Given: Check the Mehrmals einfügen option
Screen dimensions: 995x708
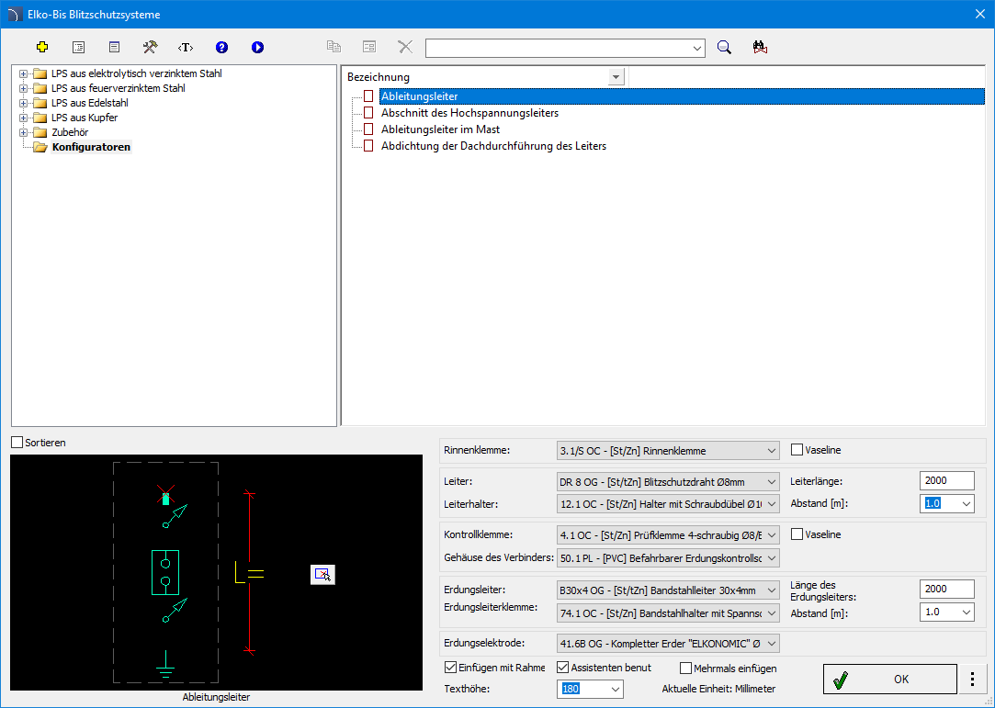Looking at the screenshot, I should click(686, 669).
